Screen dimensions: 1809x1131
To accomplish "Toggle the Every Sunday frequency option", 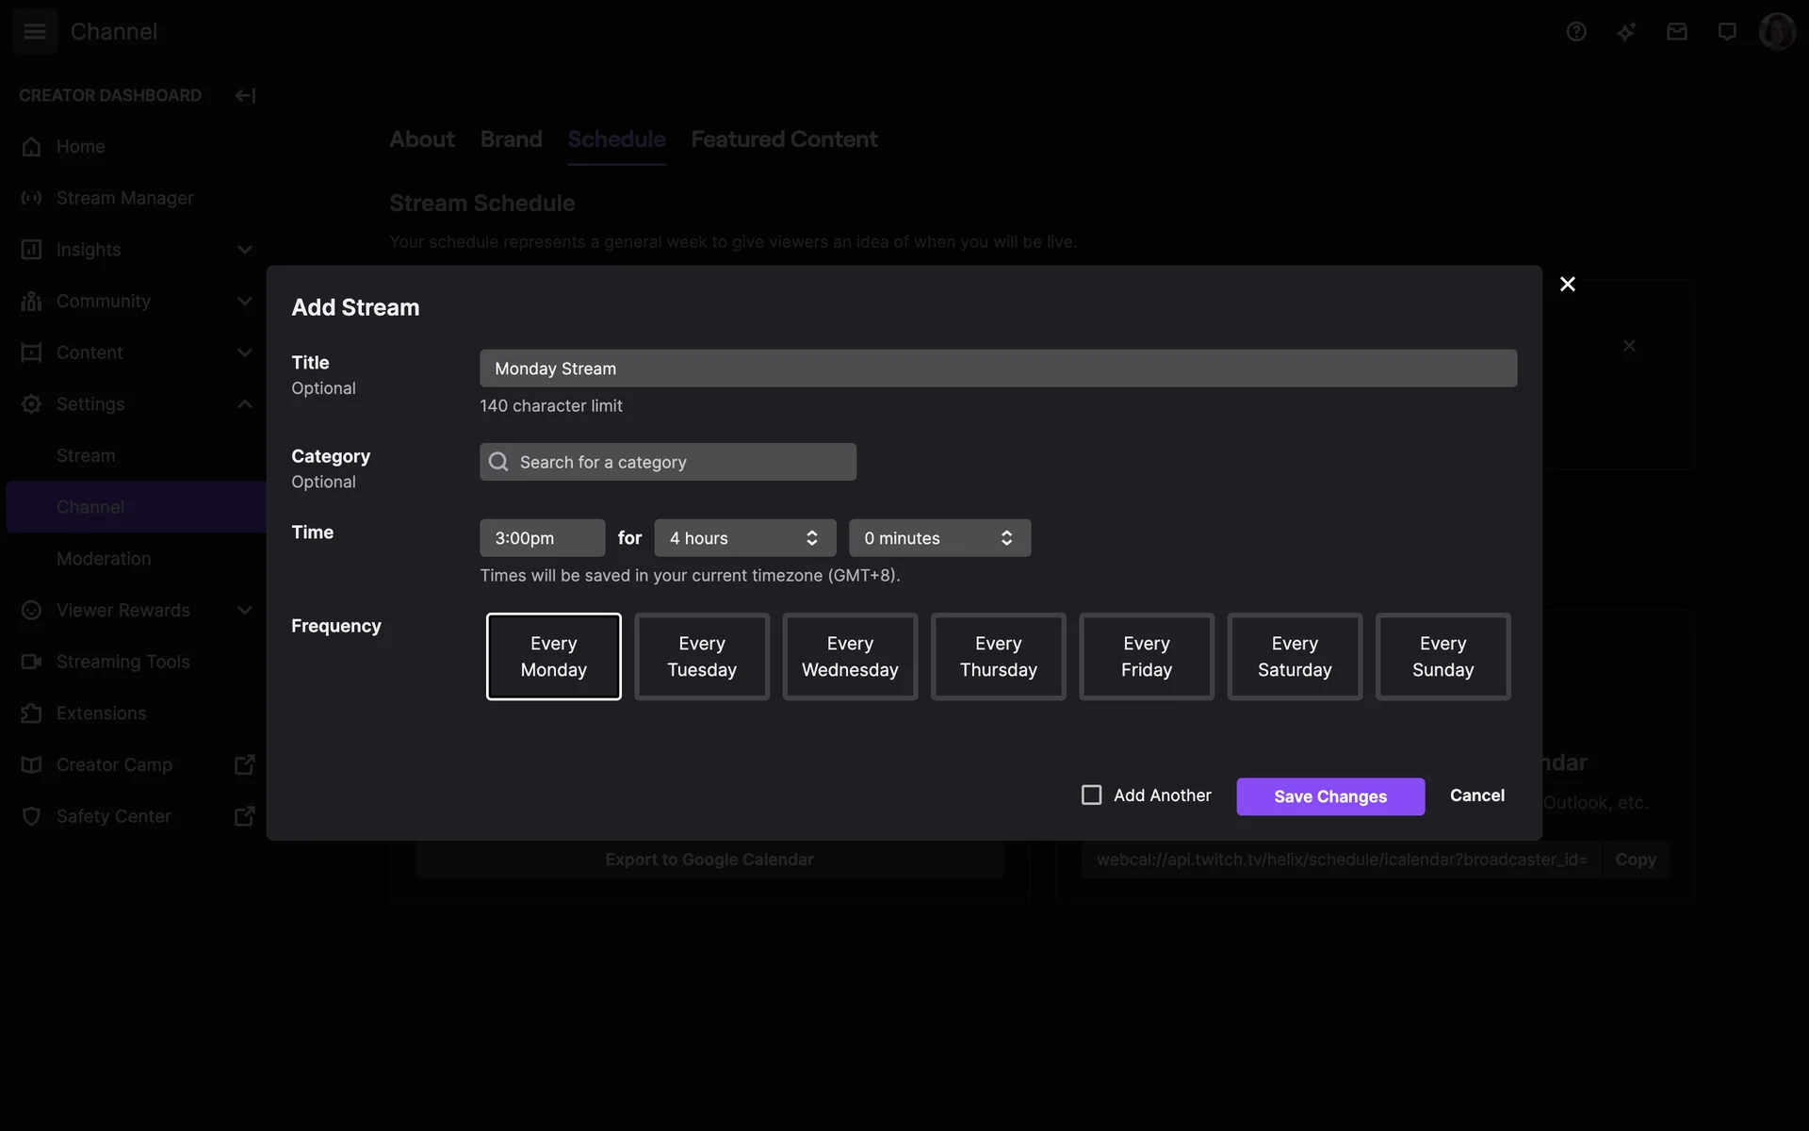I will coord(1442,657).
